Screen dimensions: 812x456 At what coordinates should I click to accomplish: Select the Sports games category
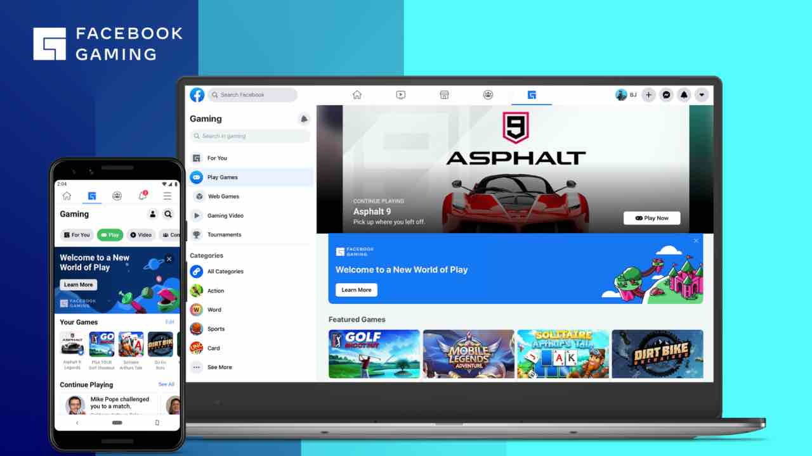(216, 329)
